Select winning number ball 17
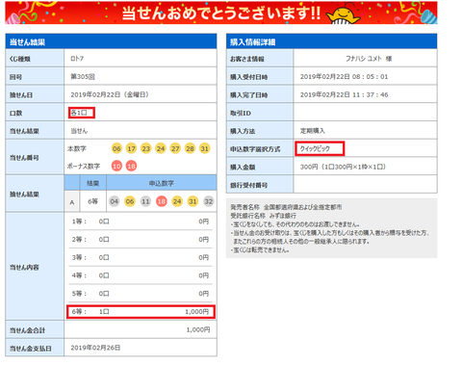The image size is (462, 365). point(131,148)
